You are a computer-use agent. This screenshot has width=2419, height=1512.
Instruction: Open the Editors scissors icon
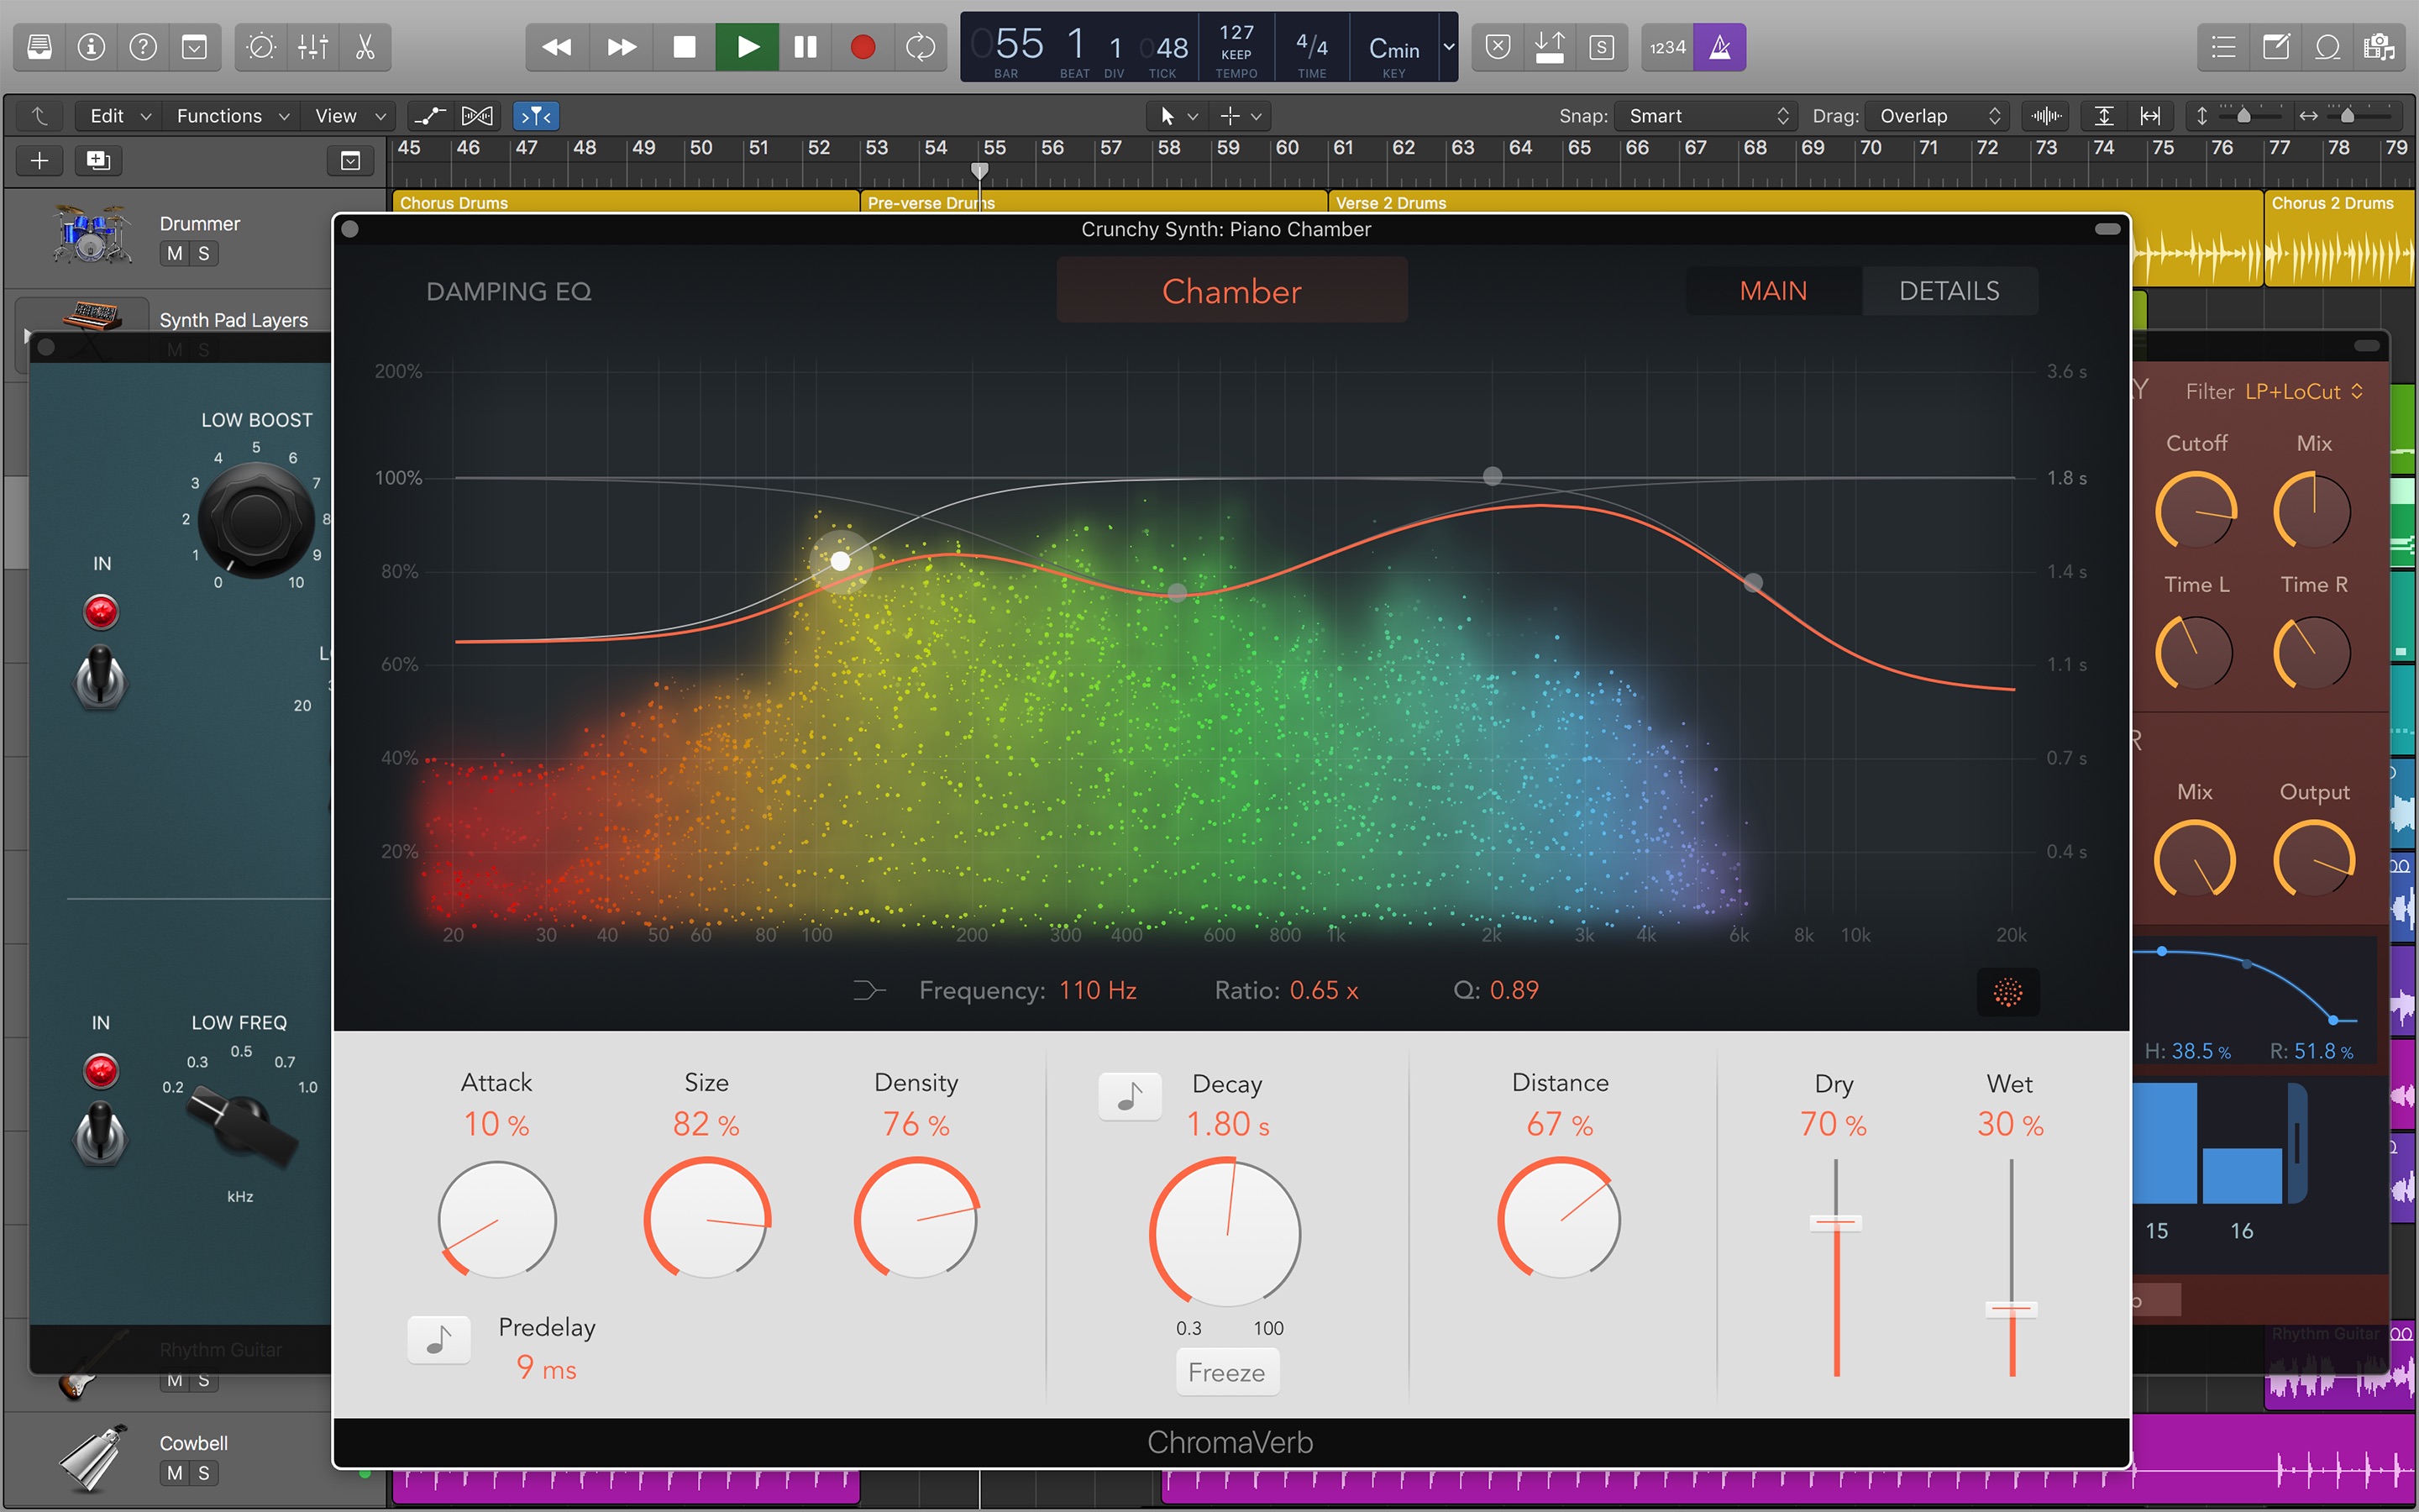[365, 47]
